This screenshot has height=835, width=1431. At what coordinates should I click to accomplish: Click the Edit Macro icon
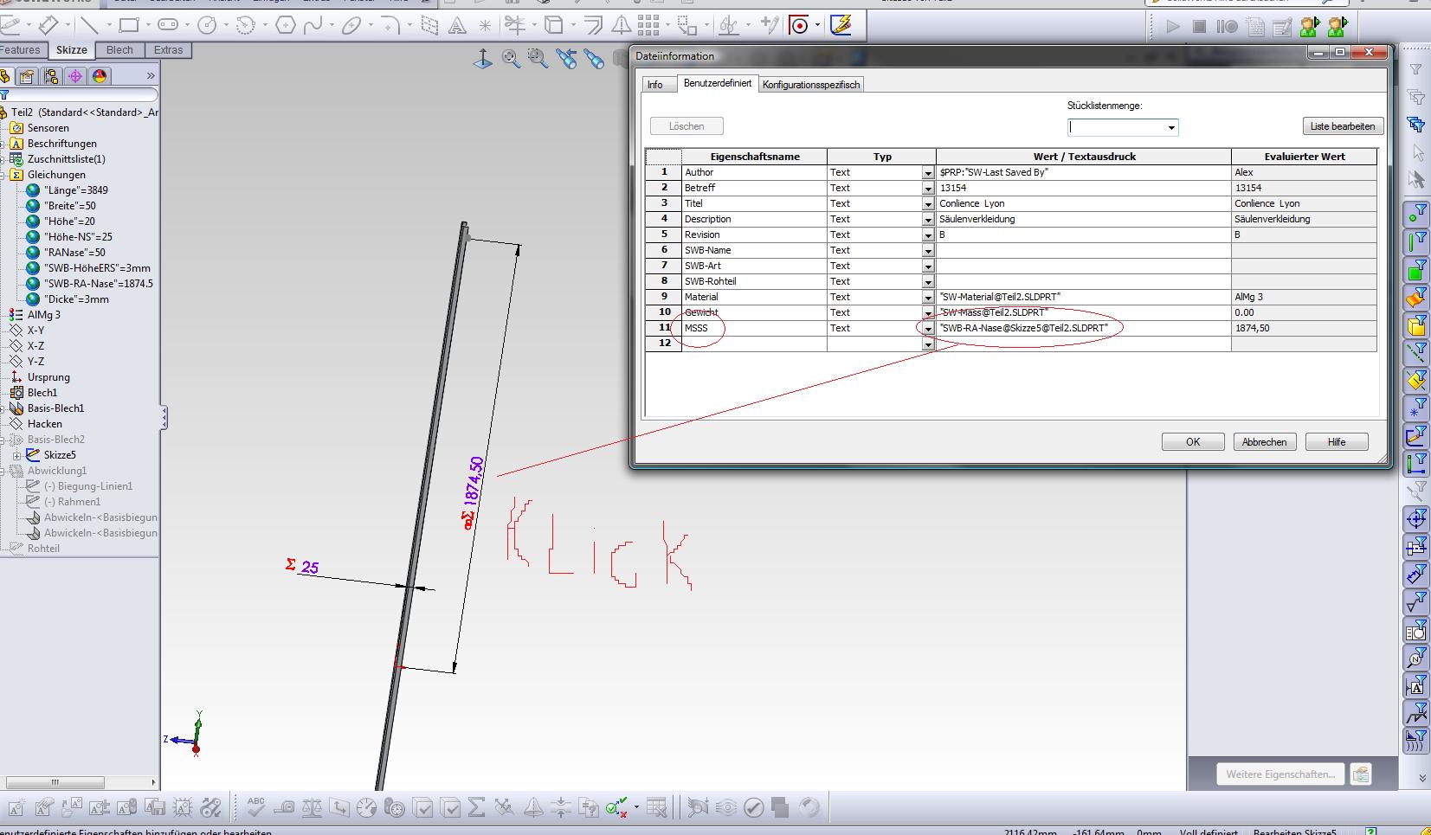[x=1281, y=27]
